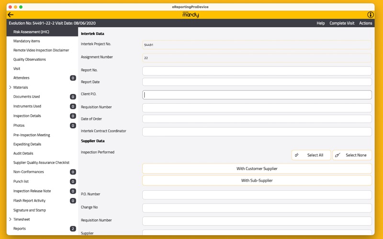Open the Actions menu
The height and width of the screenshot is (239, 383).
coord(365,23)
